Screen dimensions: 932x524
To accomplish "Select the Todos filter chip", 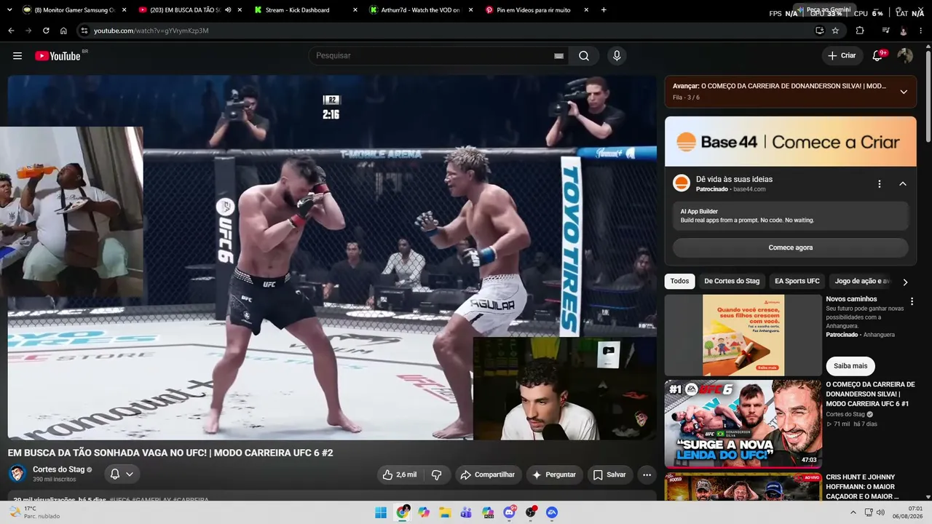I will point(679,281).
